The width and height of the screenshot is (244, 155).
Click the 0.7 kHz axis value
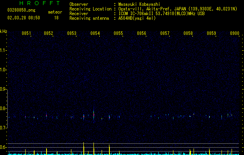[x=3, y=128]
